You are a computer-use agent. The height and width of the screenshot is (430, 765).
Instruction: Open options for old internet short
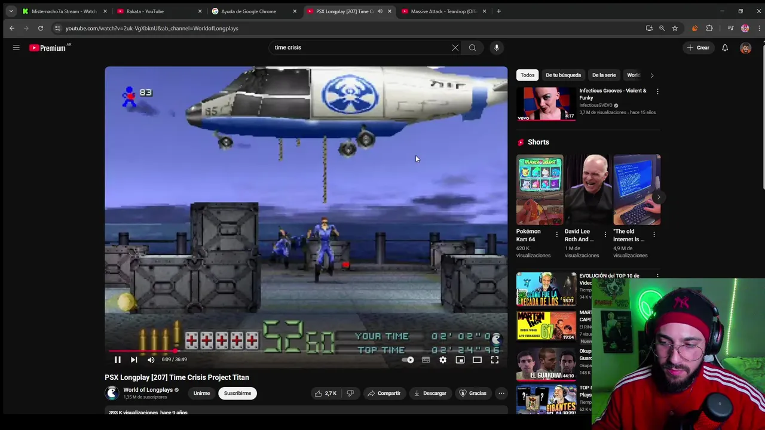coord(654,235)
